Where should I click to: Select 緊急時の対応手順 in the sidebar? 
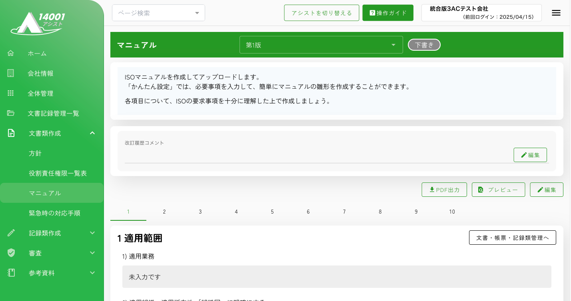click(54, 213)
